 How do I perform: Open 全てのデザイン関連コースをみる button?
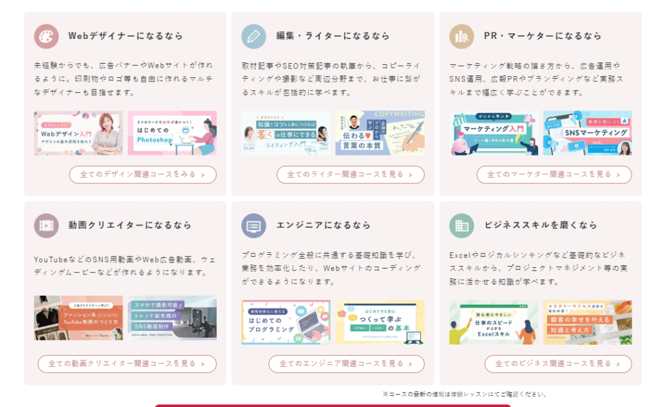[x=142, y=174]
